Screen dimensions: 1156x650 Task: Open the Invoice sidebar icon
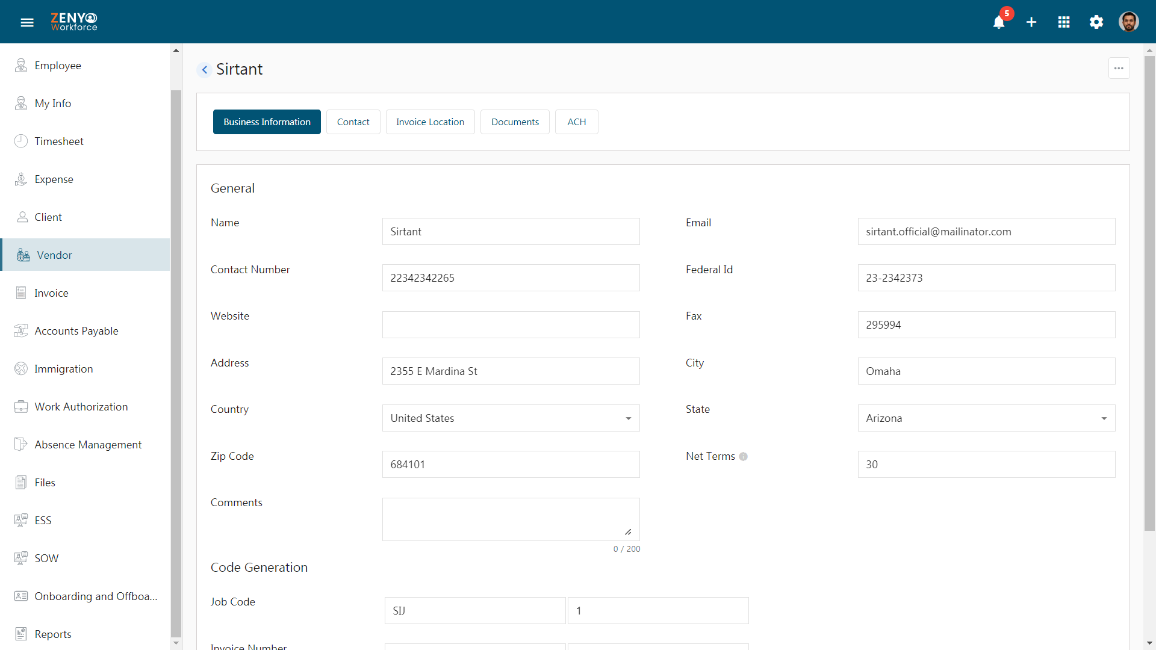tap(20, 292)
